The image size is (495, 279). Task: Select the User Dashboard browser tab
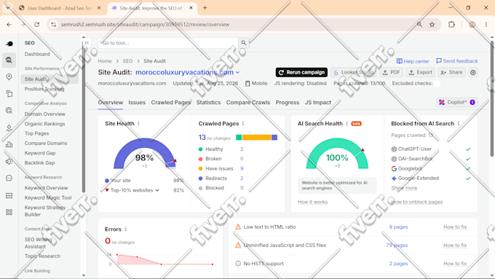coord(60,8)
